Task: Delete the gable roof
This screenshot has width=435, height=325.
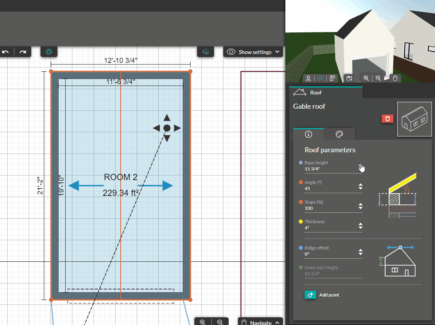Action: 388,119
